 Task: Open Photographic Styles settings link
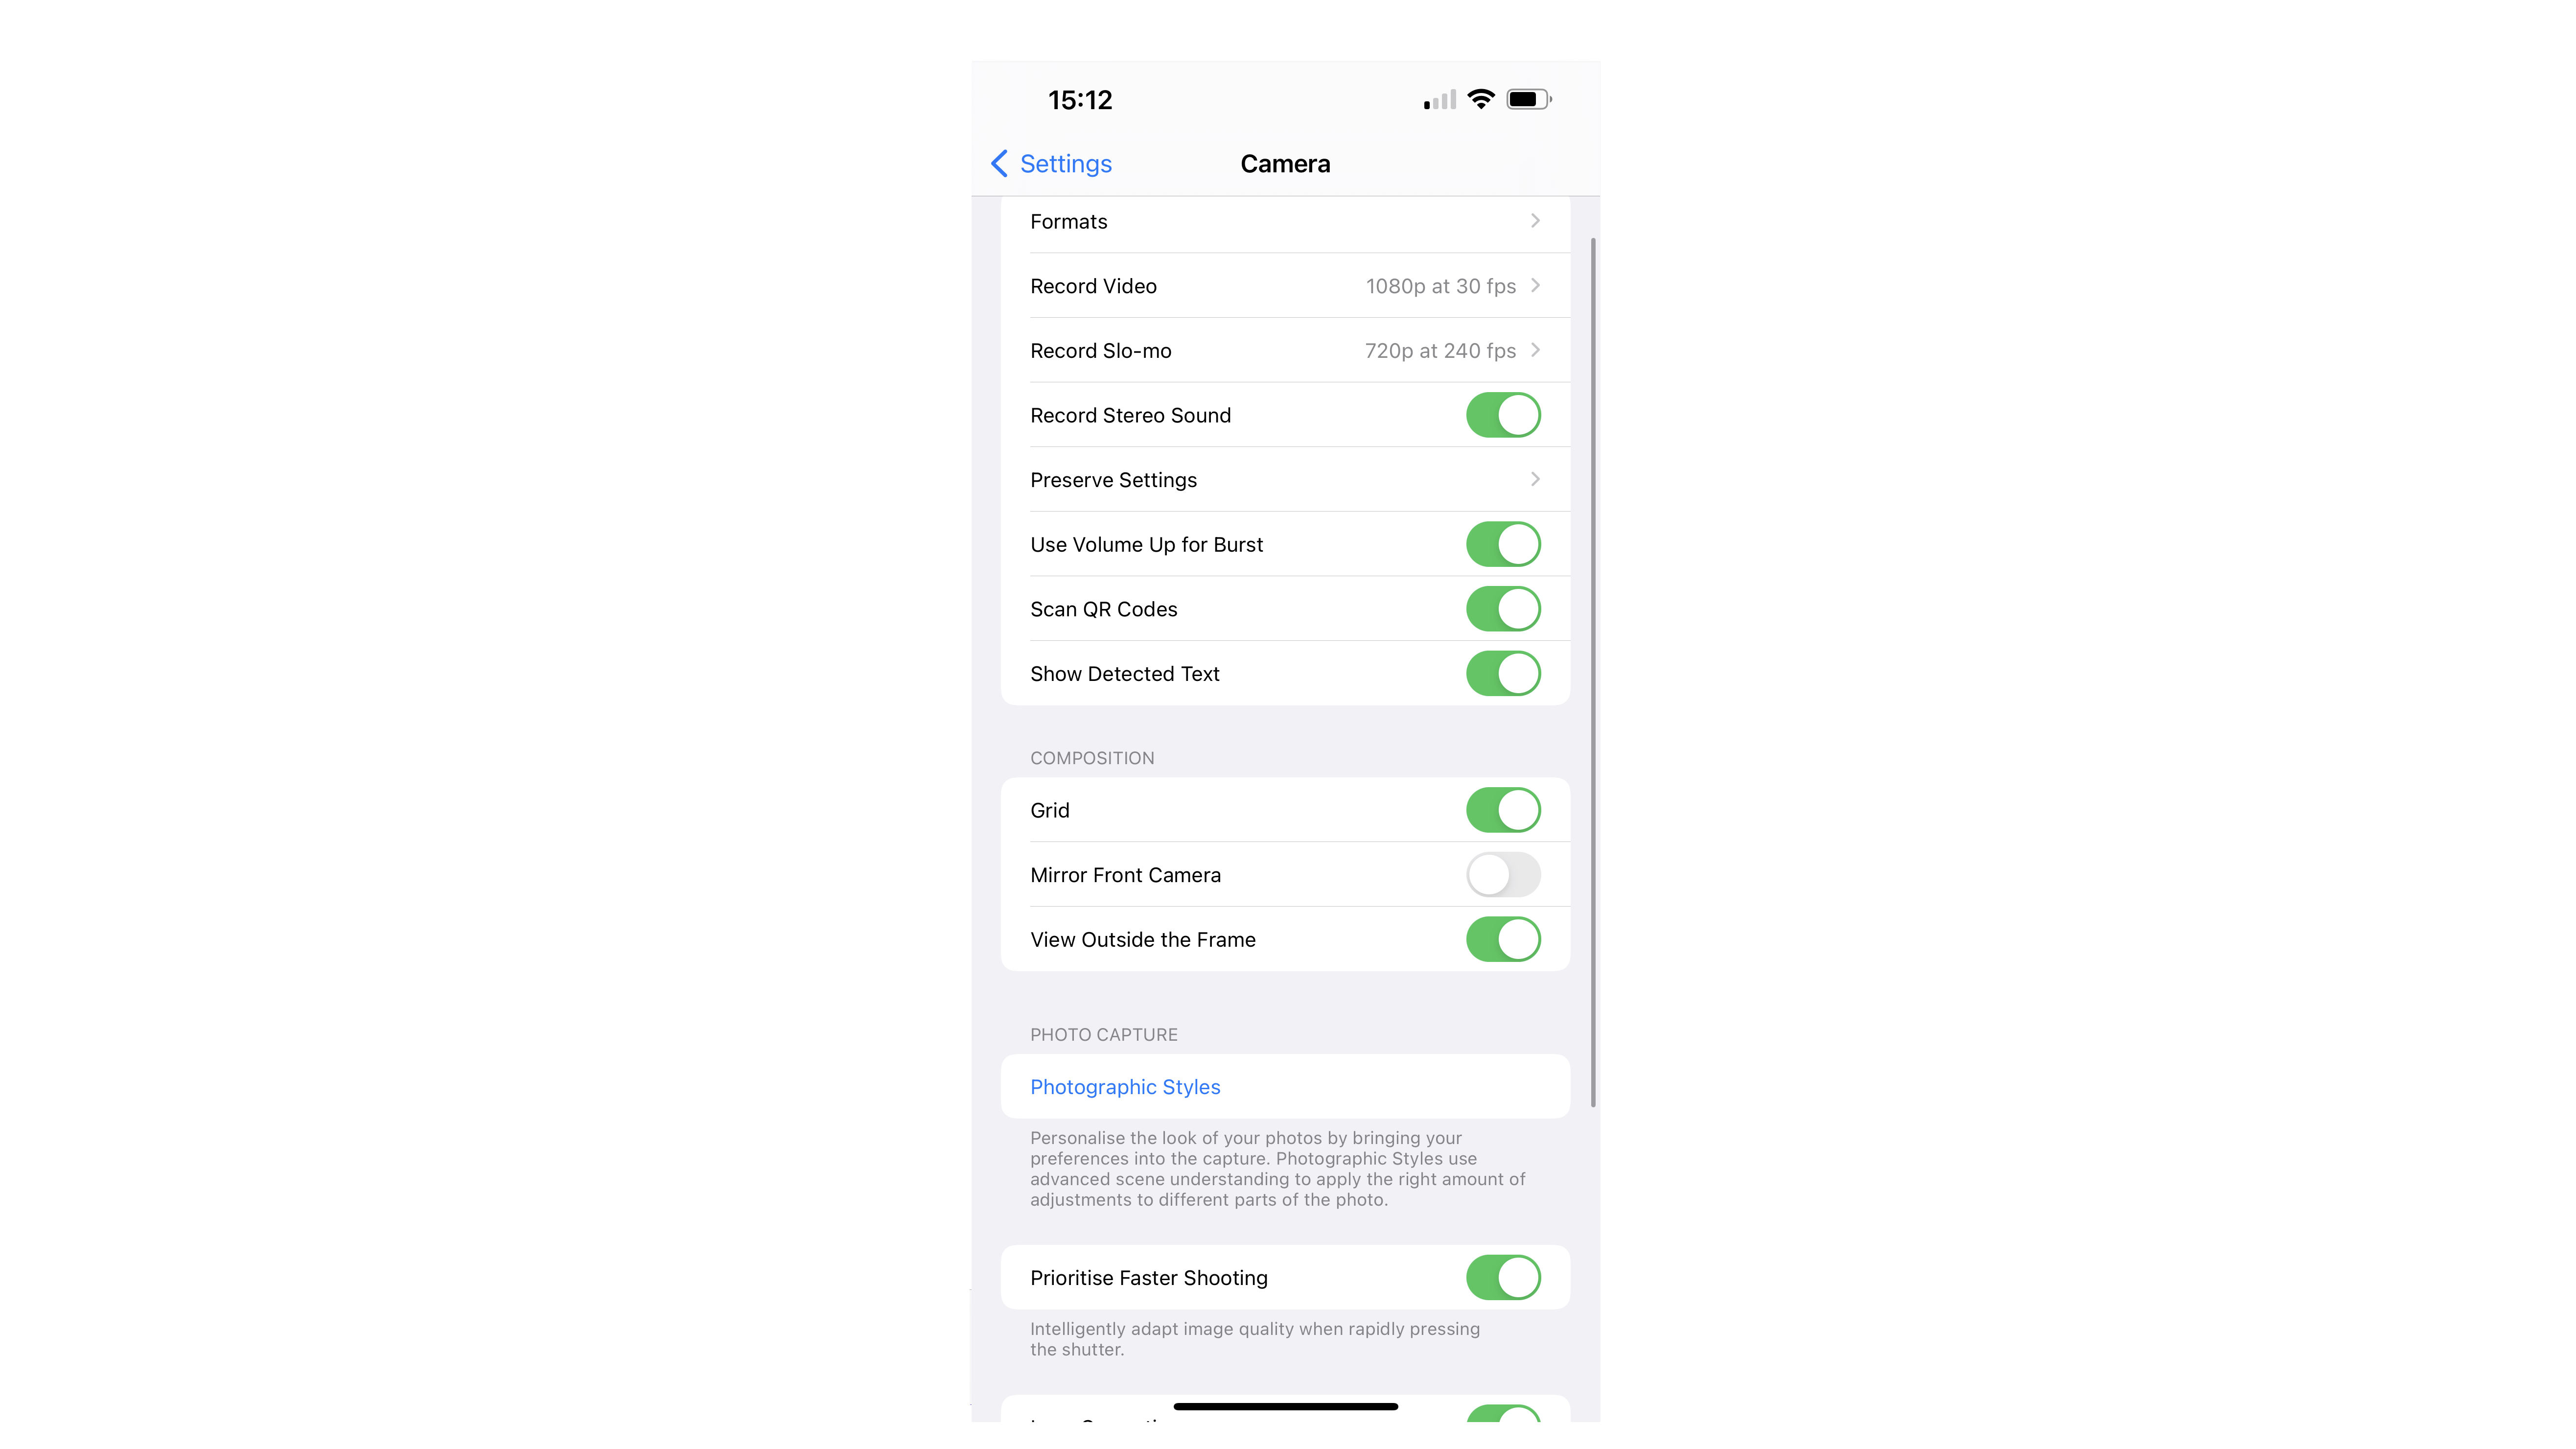(x=1125, y=1086)
